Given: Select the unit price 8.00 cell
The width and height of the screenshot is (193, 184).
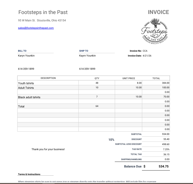Looking at the screenshot, I should 128,83.
